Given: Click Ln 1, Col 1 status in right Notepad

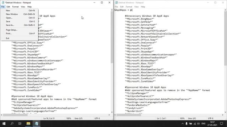Looking at the screenshot, I should pyautogui.click(x=162, y=119).
